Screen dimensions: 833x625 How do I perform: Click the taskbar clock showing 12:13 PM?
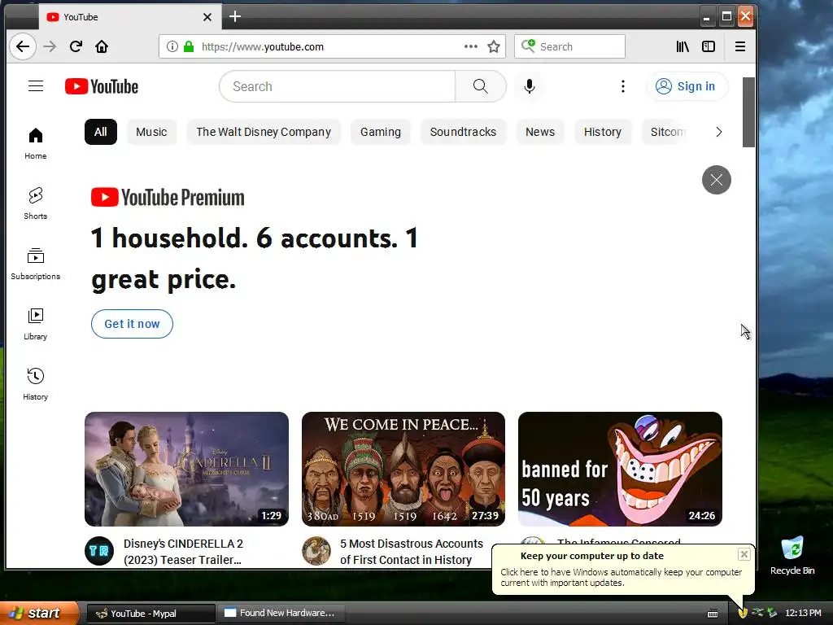point(803,614)
